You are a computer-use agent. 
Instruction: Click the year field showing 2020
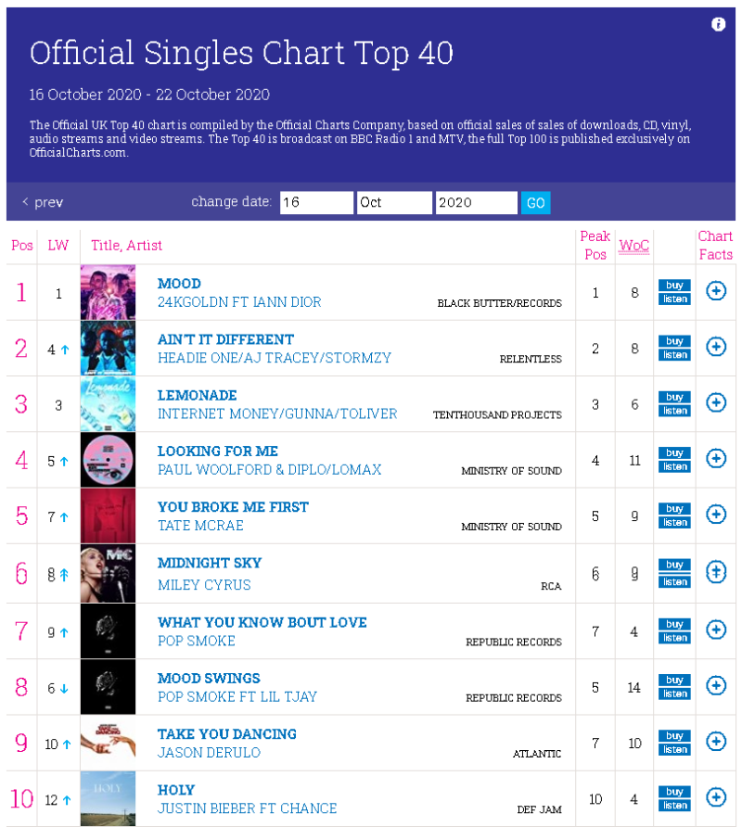(476, 202)
